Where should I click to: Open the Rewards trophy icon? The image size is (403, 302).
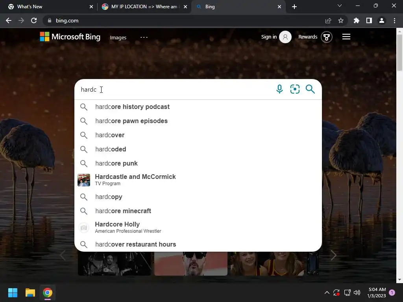(x=326, y=37)
